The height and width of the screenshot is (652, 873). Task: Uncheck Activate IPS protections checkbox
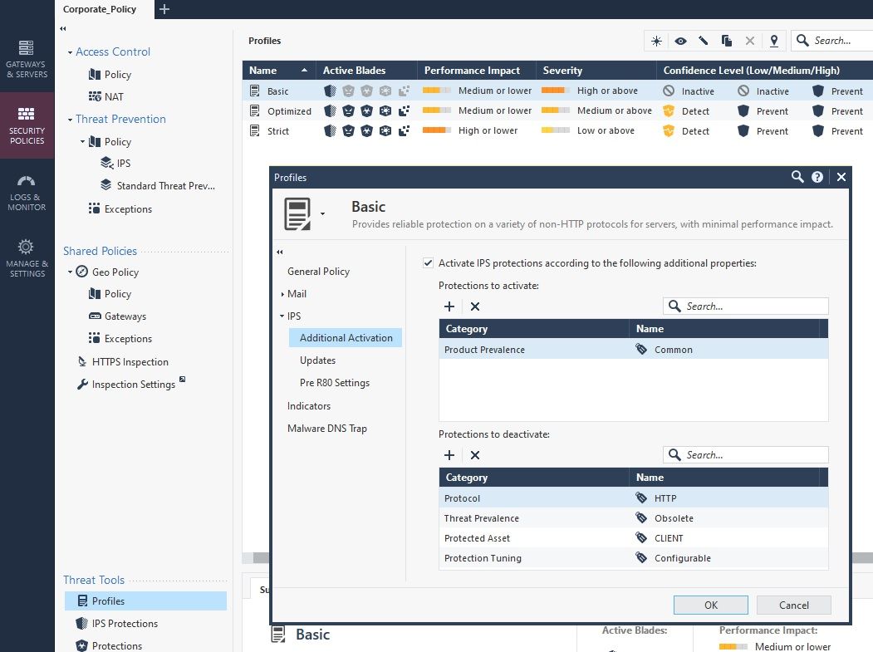click(428, 263)
